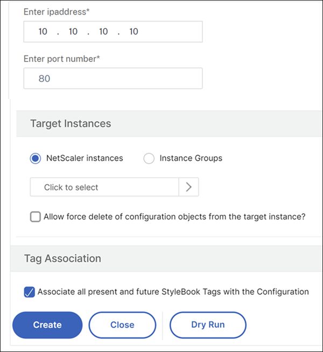Screen dimensions: 323x352
Task: Click the chevron arrow next to Click to select
Action: (189, 187)
